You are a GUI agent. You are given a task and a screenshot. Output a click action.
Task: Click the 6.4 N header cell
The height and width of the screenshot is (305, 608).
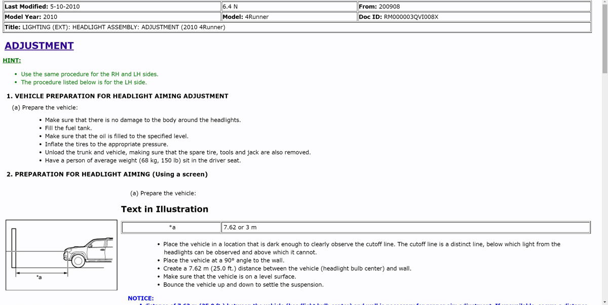[289, 7]
